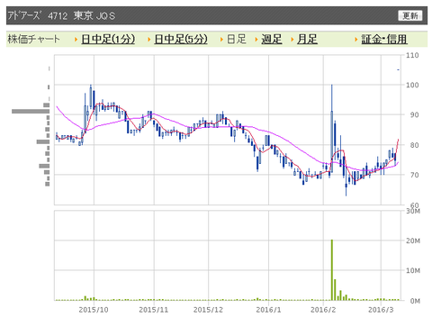Image resolution: width=432 pixels, height=327 pixels.
Task: Click orange arrow before 証金・信用
Action: [356, 40]
